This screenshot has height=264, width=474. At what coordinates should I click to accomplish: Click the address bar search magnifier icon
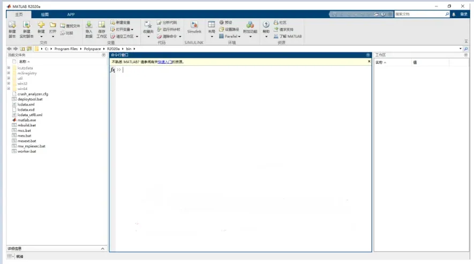coord(466,49)
